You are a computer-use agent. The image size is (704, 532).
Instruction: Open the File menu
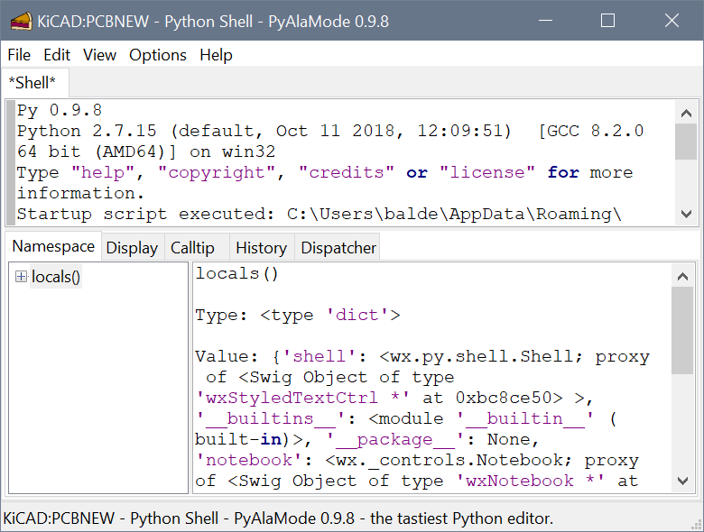click(x=19, y=55)
